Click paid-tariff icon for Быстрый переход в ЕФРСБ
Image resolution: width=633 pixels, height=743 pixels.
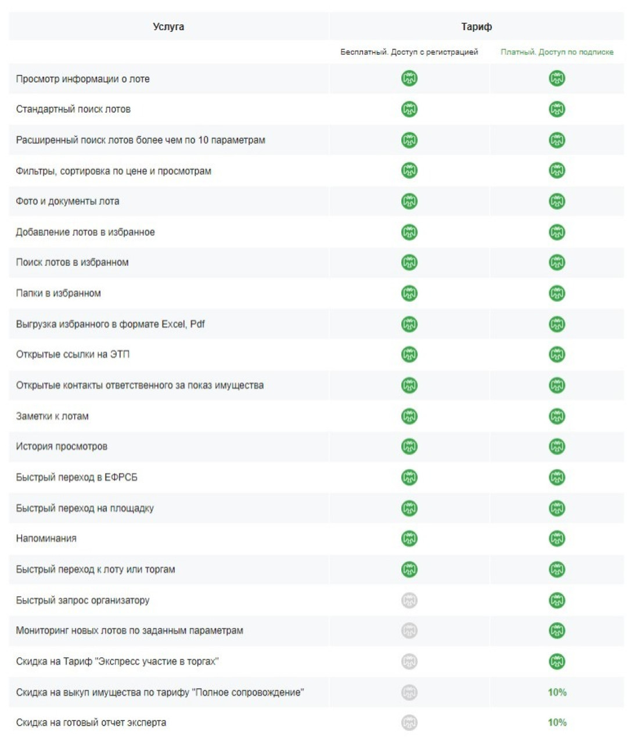tap(557, 477)
